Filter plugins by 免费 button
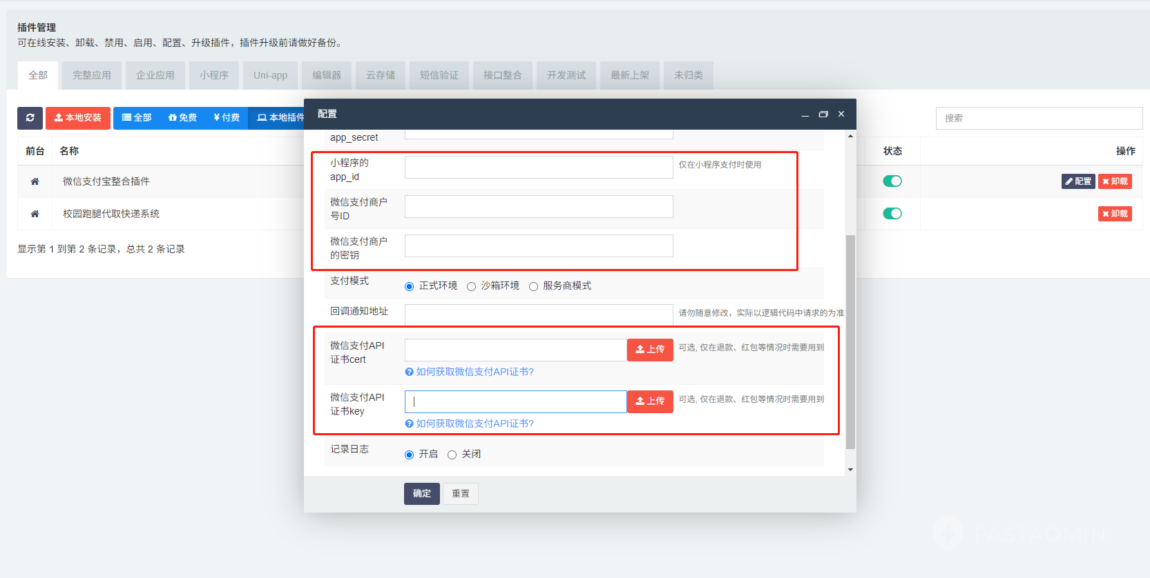Image resolution: width=1150 pixels, height=578 pixels. coord(183,118)
